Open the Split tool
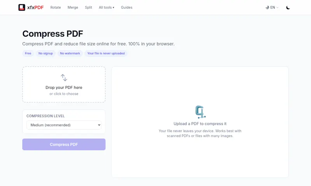311x186 pixels. (x=89, y=7)
